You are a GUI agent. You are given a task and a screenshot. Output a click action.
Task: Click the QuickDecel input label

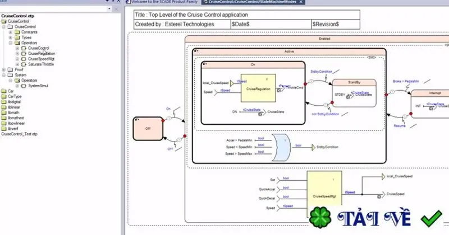[267, 199]
